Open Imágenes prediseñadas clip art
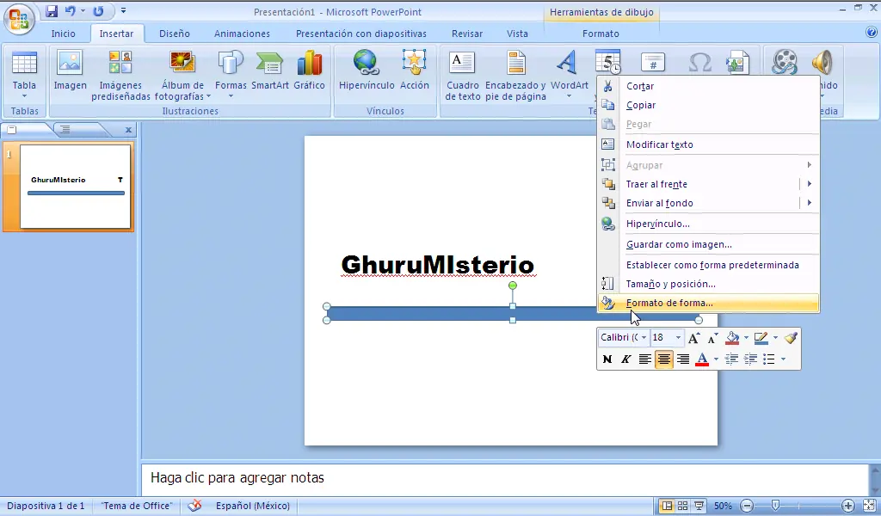 (120, 75)
